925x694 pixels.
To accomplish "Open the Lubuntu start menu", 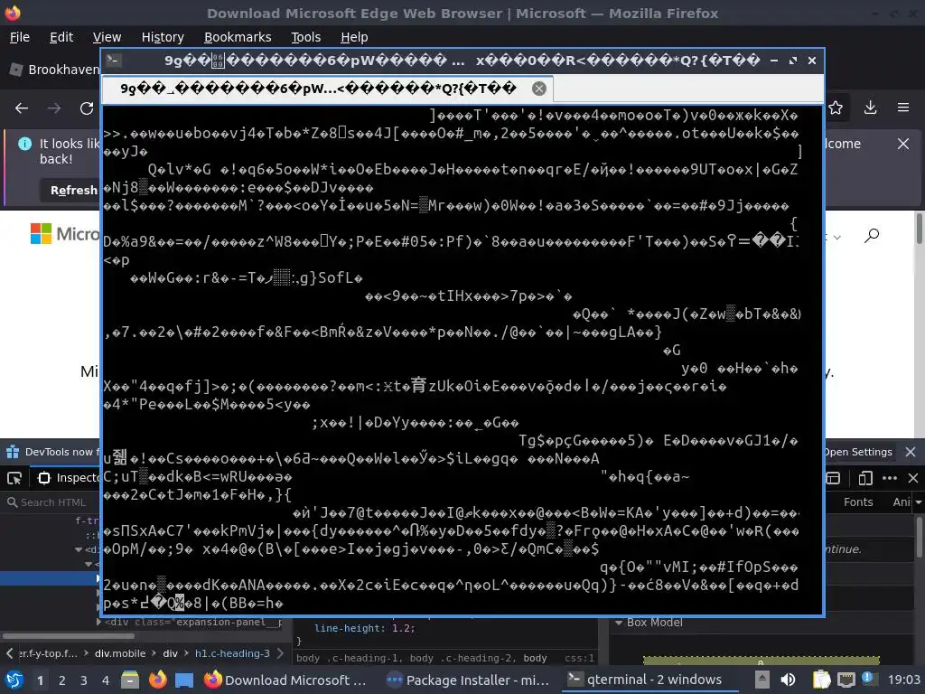I will (14, 680).
